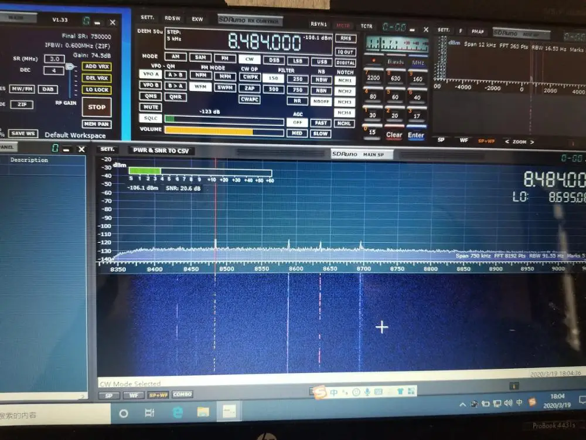Viewport: 586px width, 440px height.
Task: Switch Main SP to WF view
Action: (x=134, y=395)
